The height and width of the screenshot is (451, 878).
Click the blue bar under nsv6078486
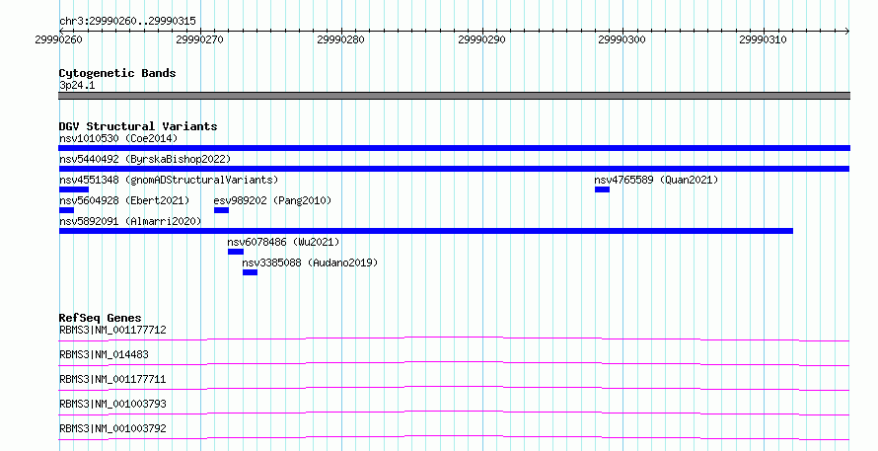pyautogui.click(x=236, y=252)
